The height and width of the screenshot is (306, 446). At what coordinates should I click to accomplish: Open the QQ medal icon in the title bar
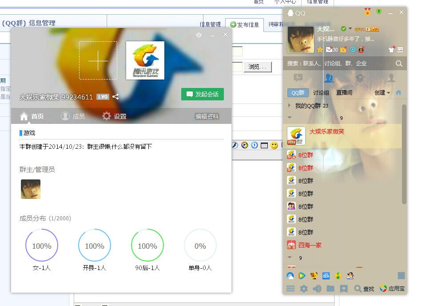coord(367,12)
